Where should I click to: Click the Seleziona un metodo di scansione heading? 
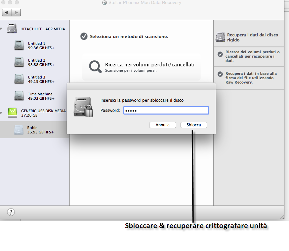tap(129, 37)
